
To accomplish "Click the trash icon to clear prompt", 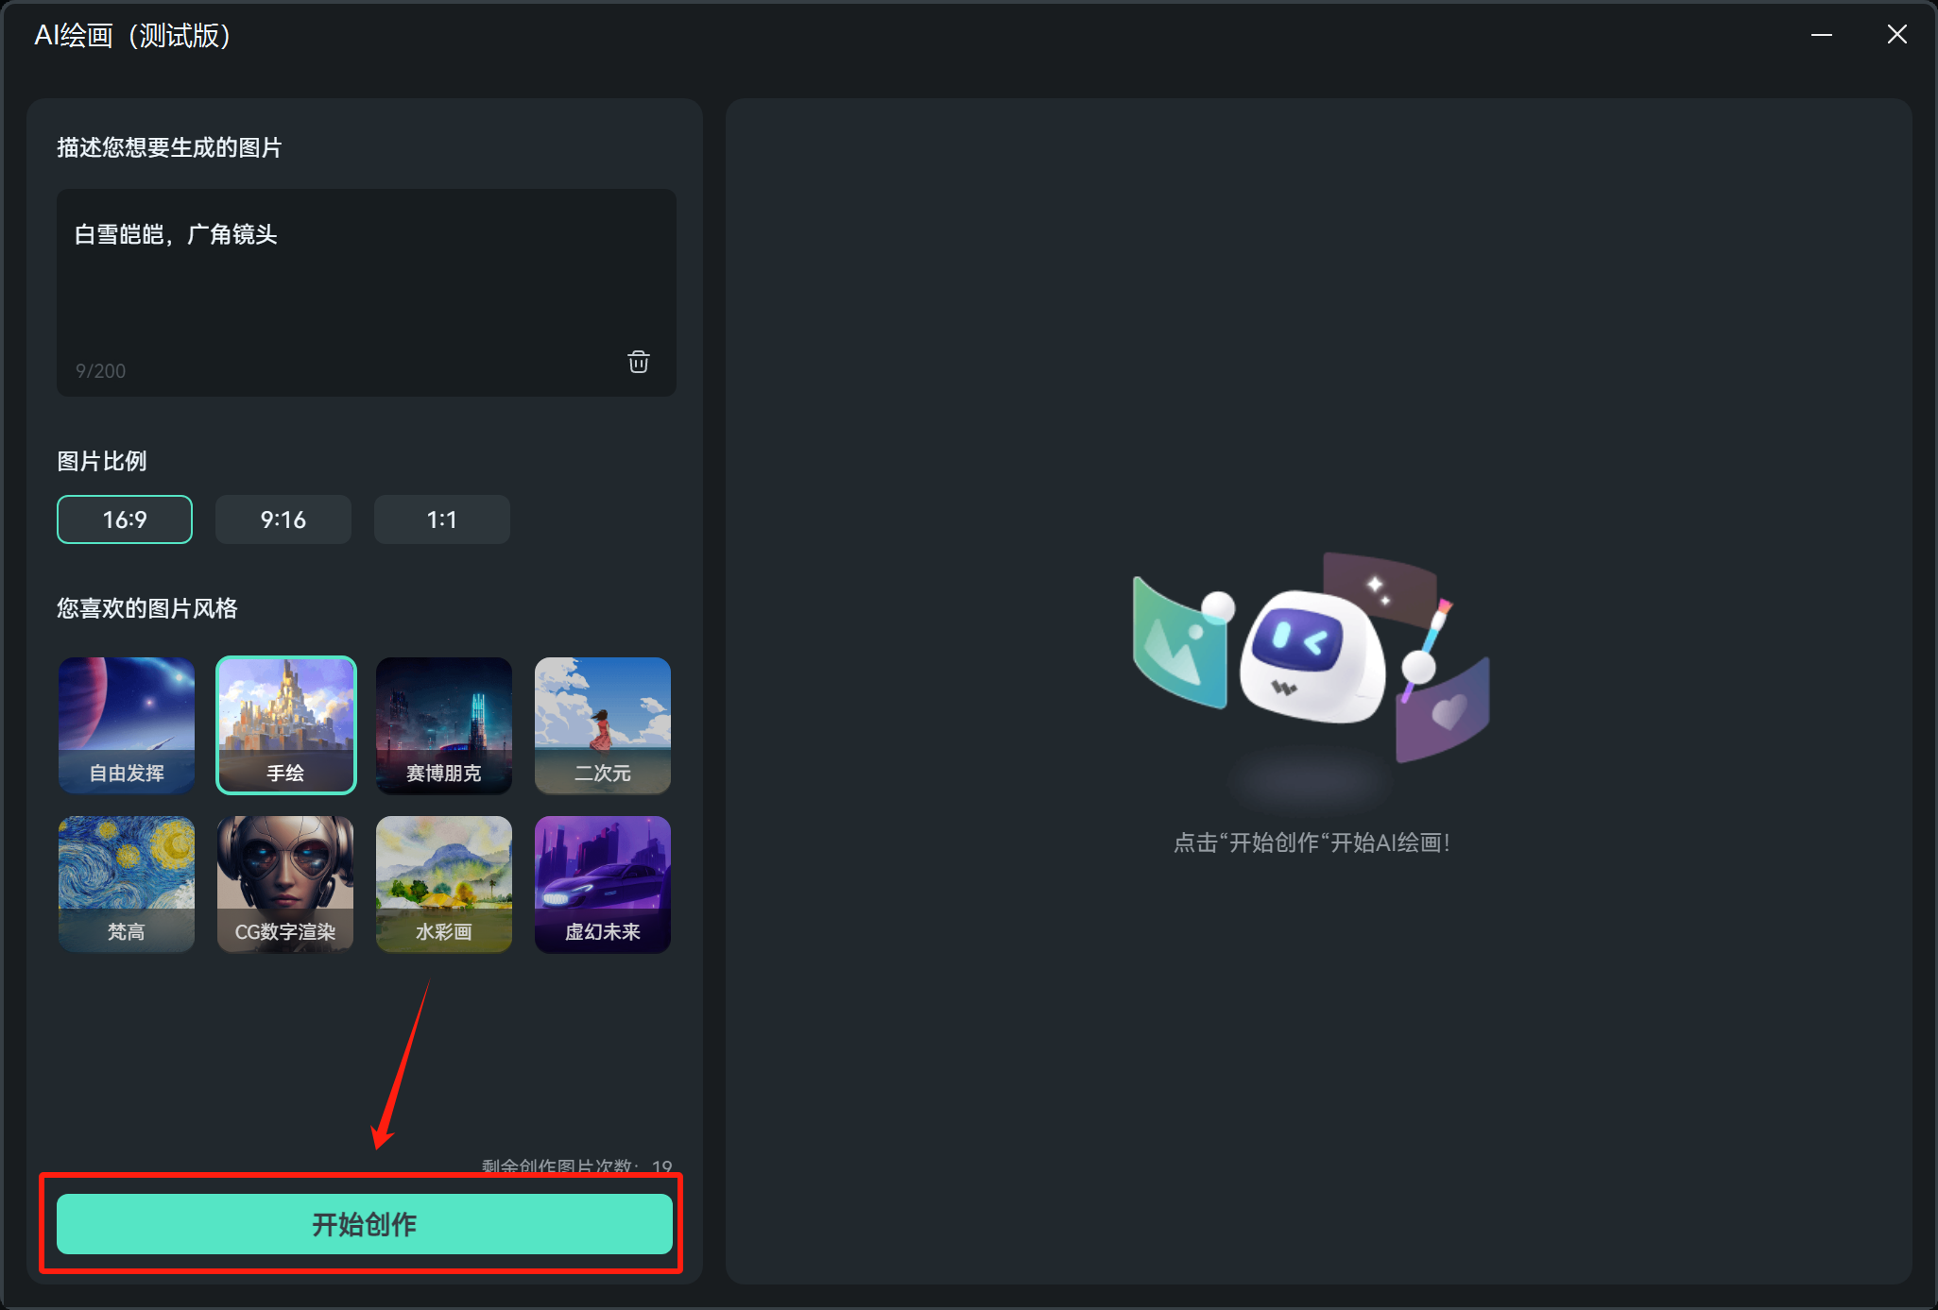I will click(639, 362).
